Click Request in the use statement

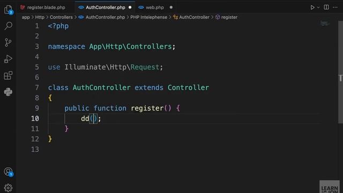145,67
